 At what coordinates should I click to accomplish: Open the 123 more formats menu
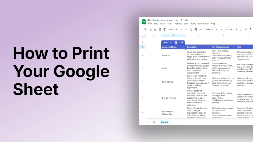coord(201,29)
